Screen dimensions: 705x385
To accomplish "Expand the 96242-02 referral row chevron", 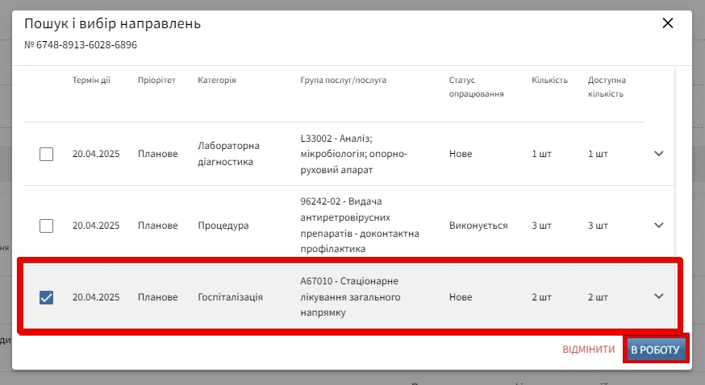I will point(658,226).
